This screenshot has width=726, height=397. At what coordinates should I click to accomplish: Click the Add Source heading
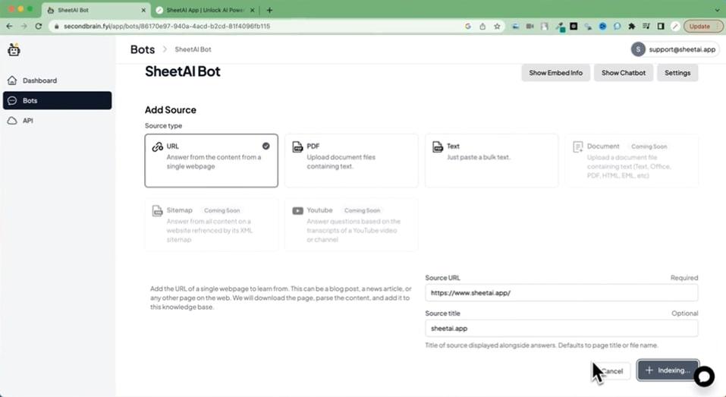(x=171, y=110)
